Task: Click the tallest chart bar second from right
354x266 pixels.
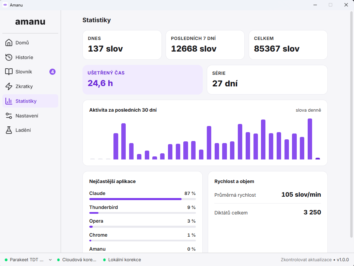Action: pyautogui.click(x=310, y=139)
